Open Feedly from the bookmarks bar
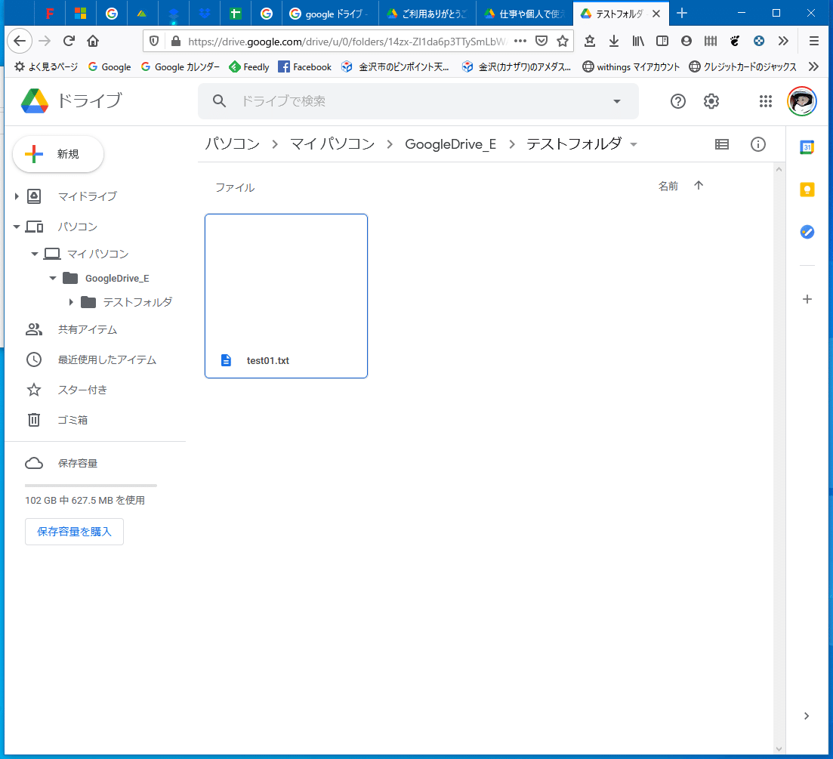Viewport: 833px width, 759px height. click(x=249, y=66)
